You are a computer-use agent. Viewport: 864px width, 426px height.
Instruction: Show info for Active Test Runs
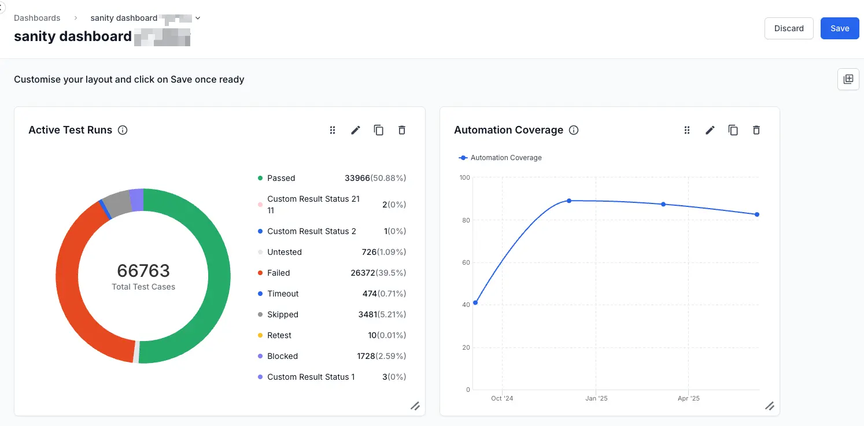coord(123,130)
